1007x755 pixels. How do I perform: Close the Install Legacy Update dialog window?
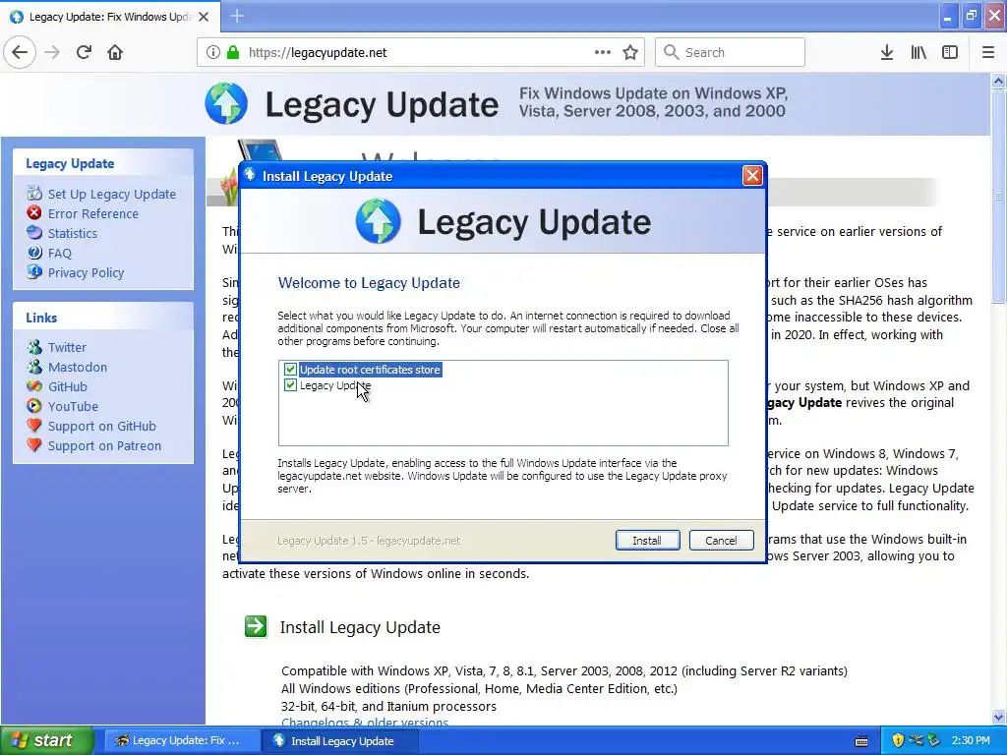[x=752, y=176]
